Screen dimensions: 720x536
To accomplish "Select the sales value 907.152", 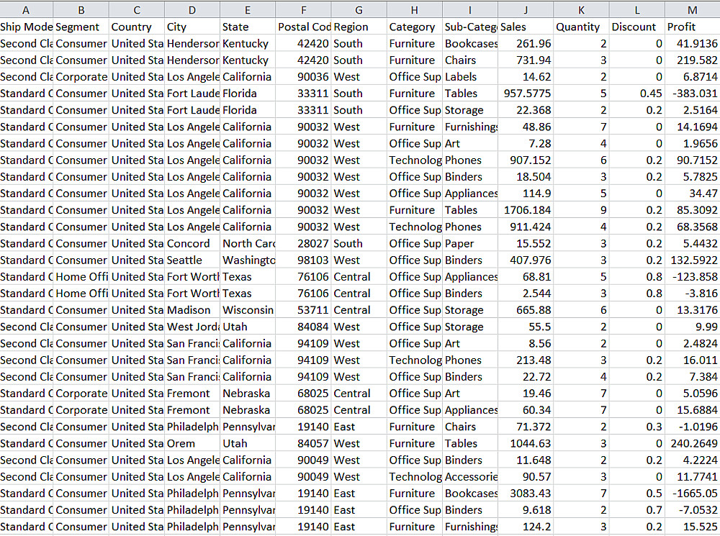I will pyautogui.click(x=526, y=160).
